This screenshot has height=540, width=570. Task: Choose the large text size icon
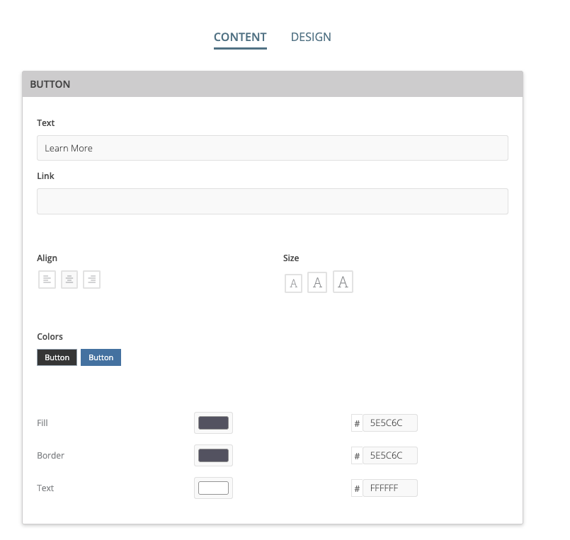(343, 282)
